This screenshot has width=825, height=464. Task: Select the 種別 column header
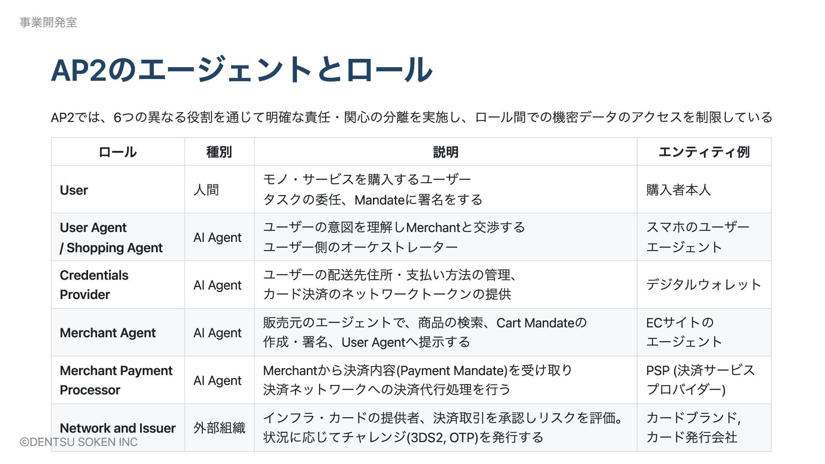coord(219,152)
